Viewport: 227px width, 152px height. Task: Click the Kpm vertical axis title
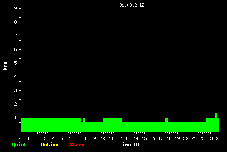coord(5,66)
